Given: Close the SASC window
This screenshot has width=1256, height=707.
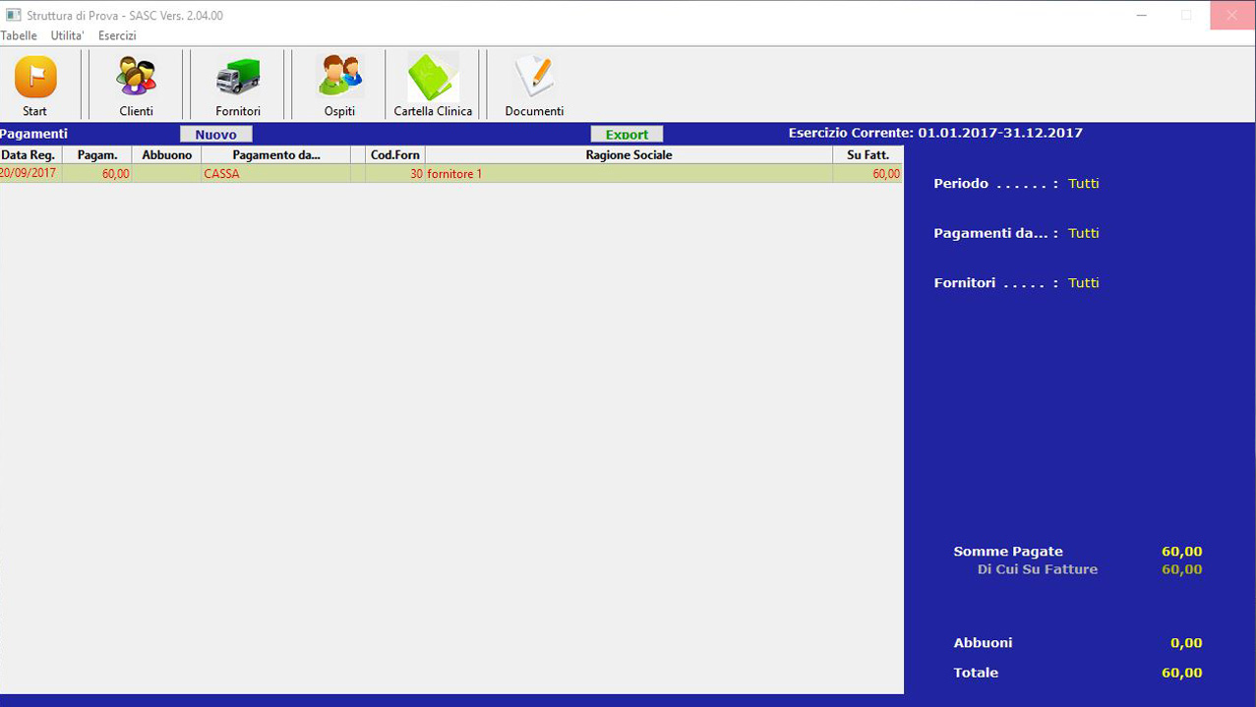Looking at the screenshot, I should coord(1232,15).
